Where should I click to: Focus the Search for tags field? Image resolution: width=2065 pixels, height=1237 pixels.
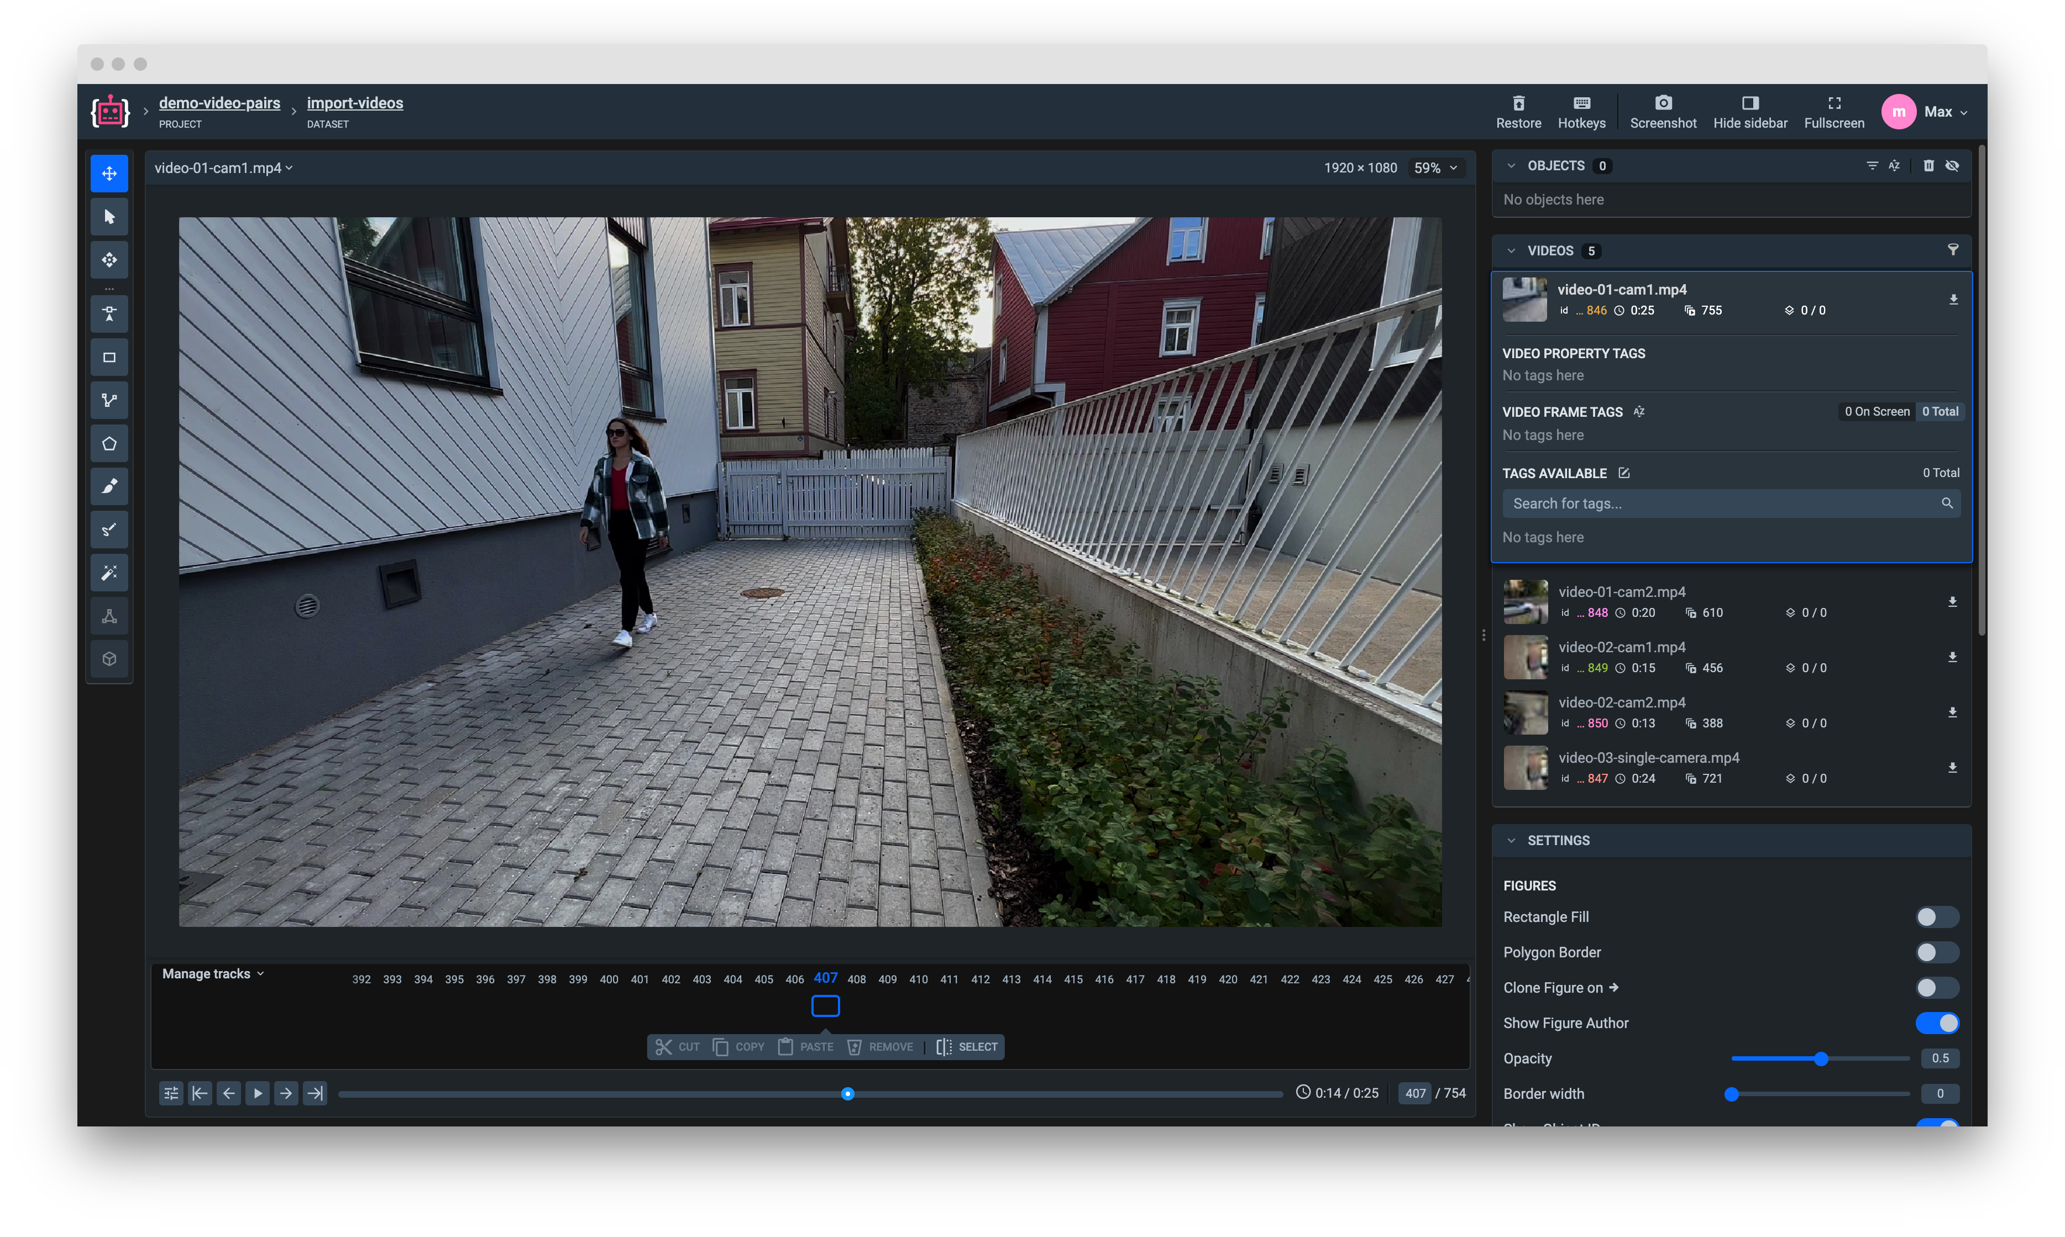[1730, 504]
